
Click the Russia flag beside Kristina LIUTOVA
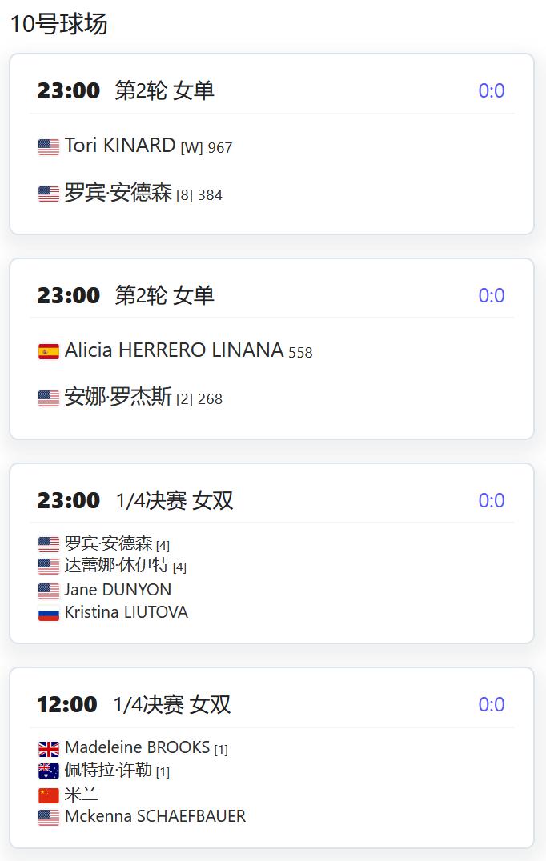tap(48, 614)
